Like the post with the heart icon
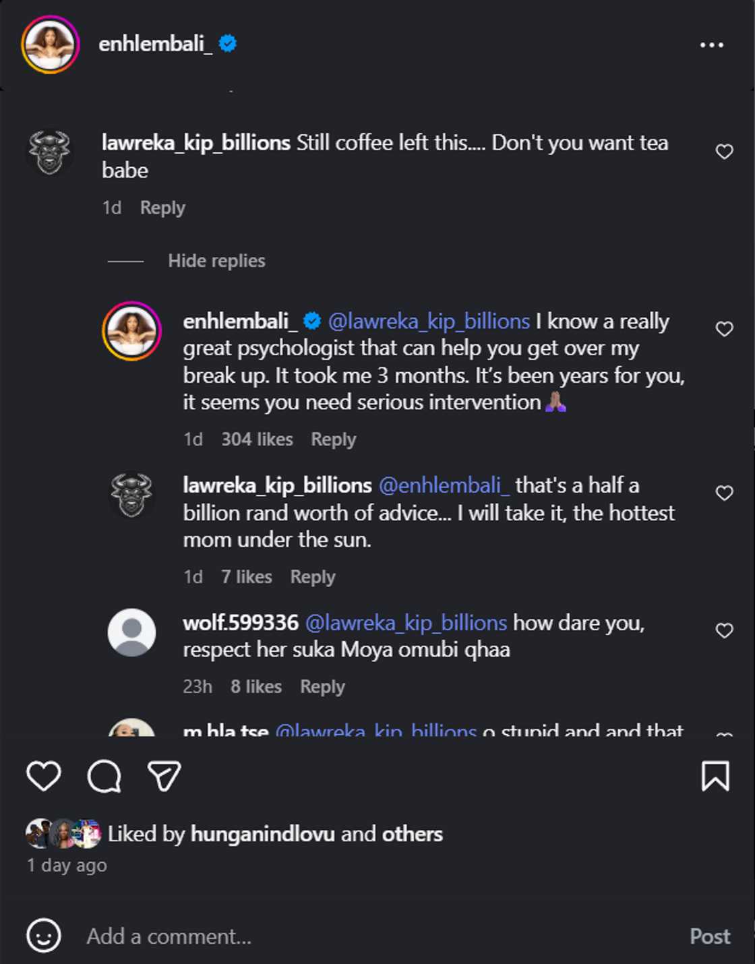 (x=44, y=776)
